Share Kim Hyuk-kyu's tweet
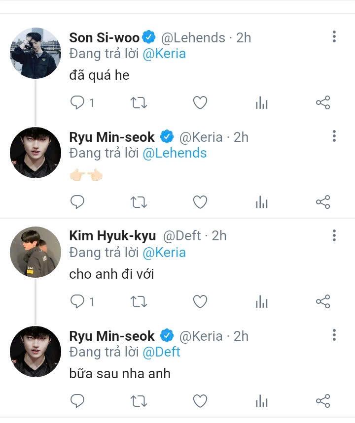This screenshot has width=355, height=423. coord(322,301)
